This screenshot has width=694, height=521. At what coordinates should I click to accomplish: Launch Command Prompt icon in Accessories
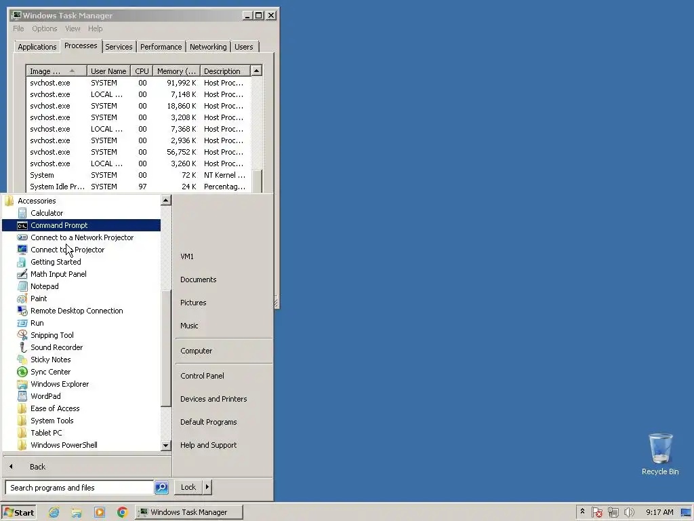[x=22, y=225]
